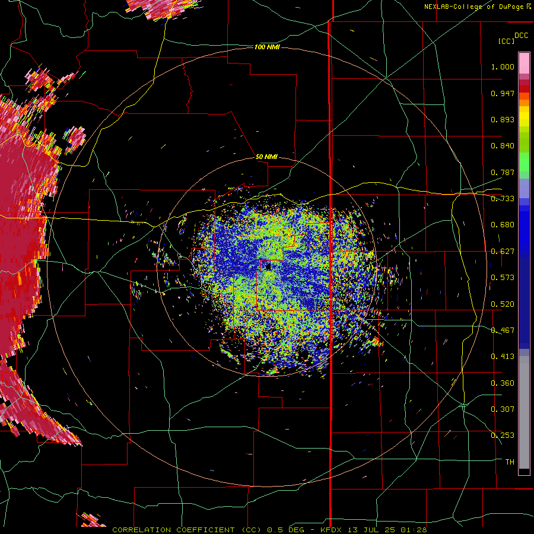Click the 0.680 color scale value
Image resolution: width=534 pixels, height=534 pixels.
click(503, 225)
